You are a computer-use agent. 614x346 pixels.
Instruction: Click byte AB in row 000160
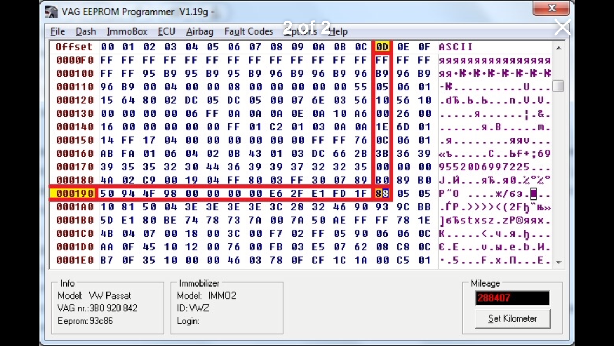(x=107, y=154)
